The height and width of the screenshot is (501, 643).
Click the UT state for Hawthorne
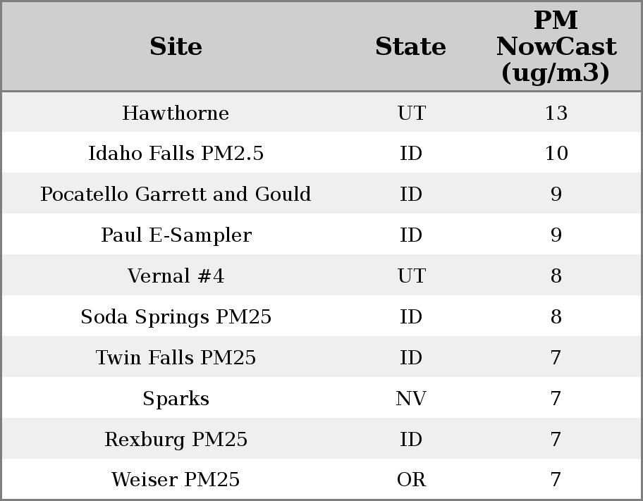pyautogui.click(x=411, y=113)
